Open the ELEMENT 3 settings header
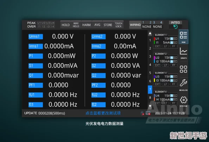The width and height of the screenshot is (209, 142). coord(161,73)
